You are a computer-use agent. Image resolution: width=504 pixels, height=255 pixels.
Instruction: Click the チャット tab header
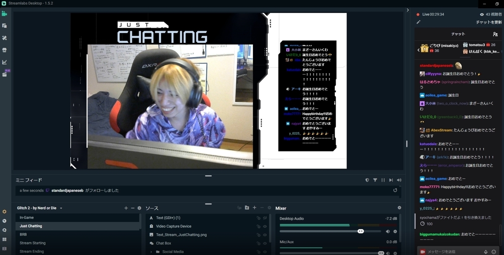458,34
